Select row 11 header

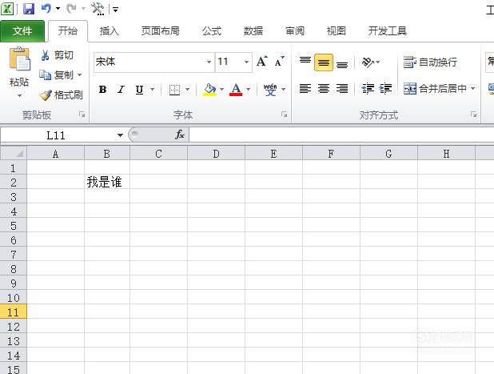tap(14, 312)
